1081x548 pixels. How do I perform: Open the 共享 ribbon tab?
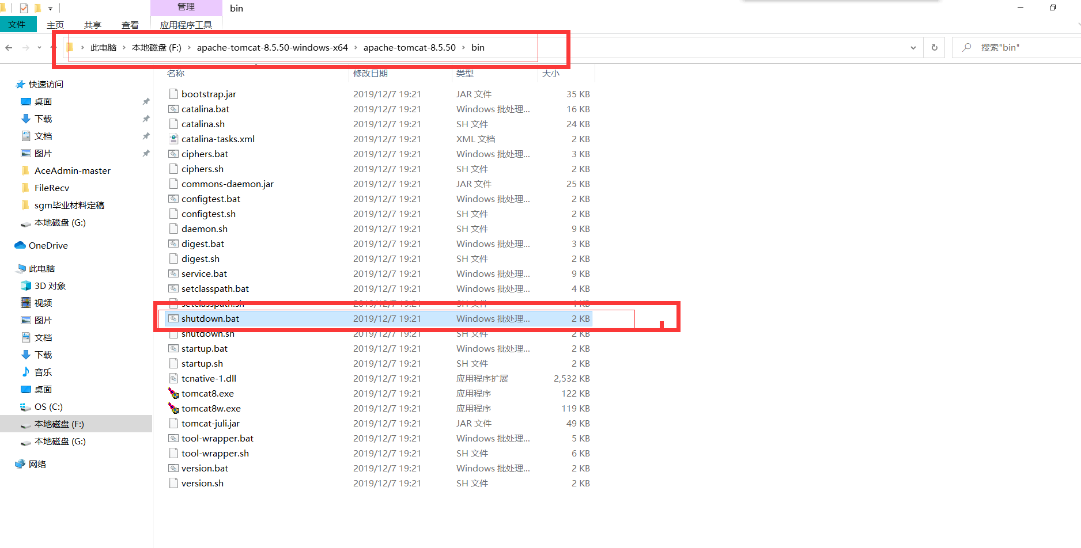[x=93, y=25]
